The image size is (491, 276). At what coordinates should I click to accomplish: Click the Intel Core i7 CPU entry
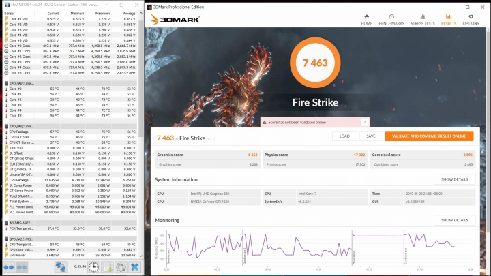[307, 194]
